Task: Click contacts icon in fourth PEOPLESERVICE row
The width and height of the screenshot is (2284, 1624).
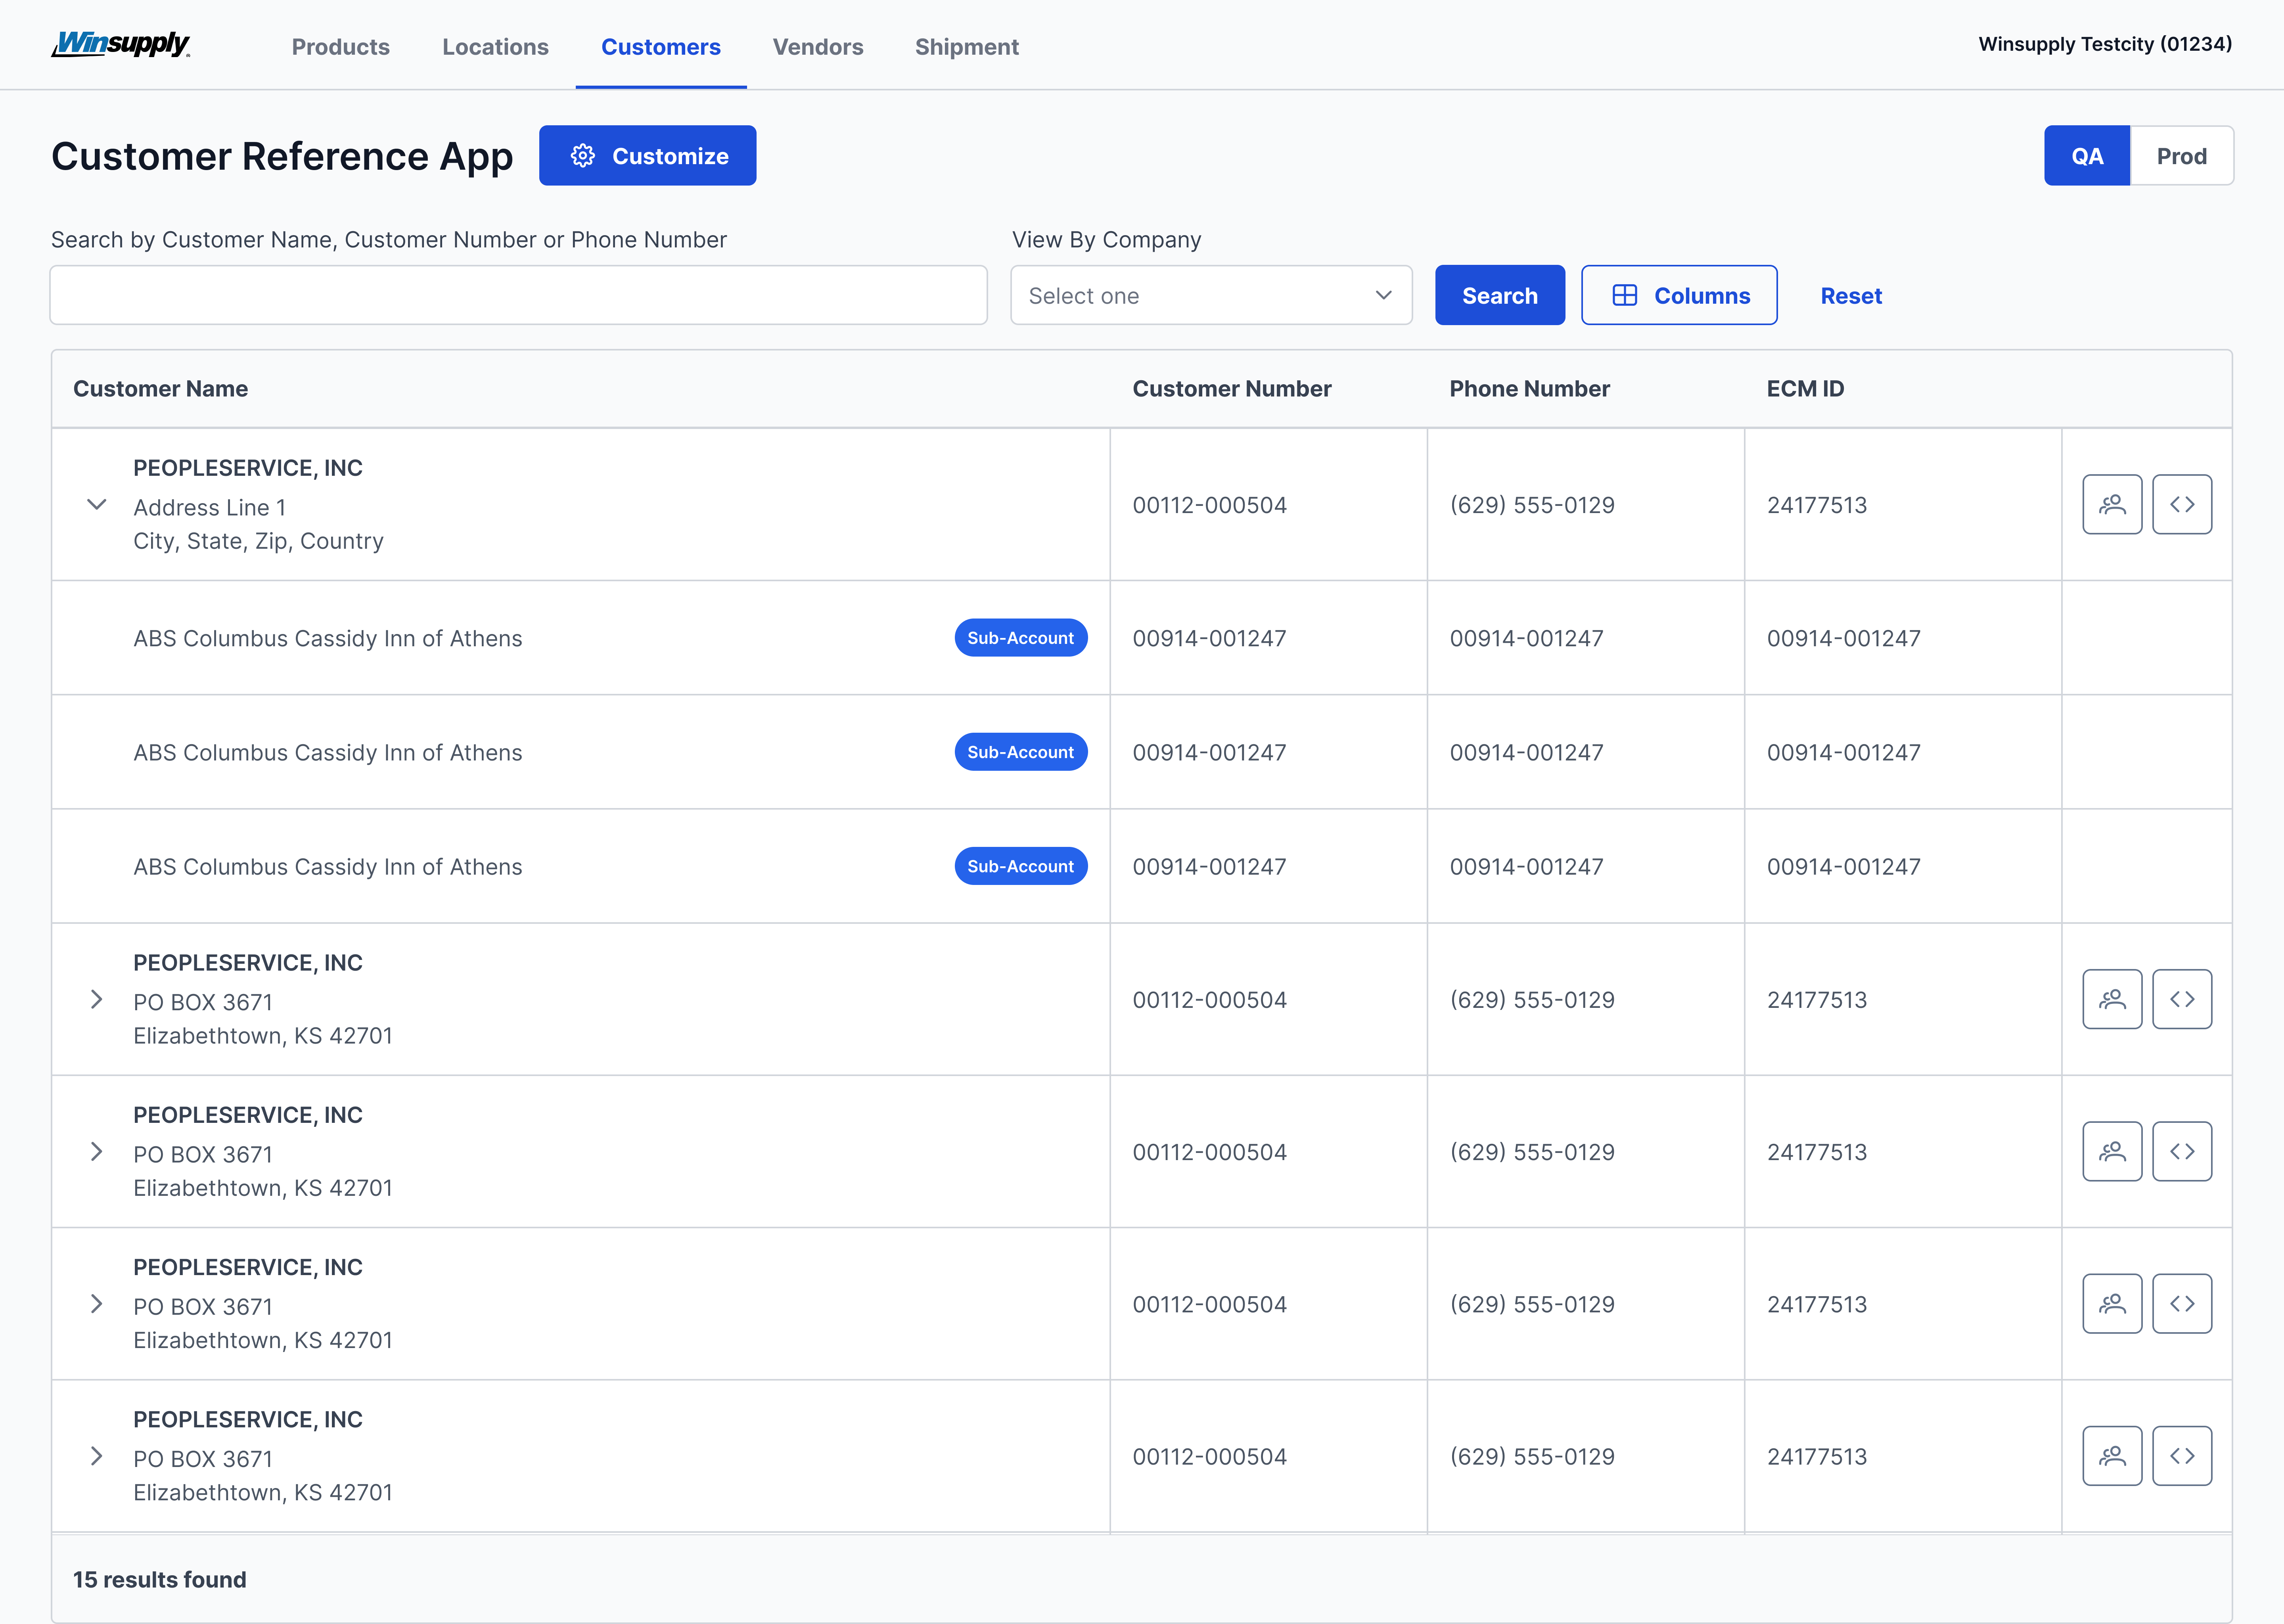Action: [x=2111, y=1303]
